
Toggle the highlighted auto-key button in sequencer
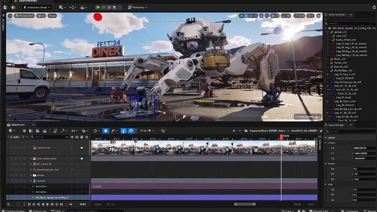pyautogui.click(x=106, y=131)
